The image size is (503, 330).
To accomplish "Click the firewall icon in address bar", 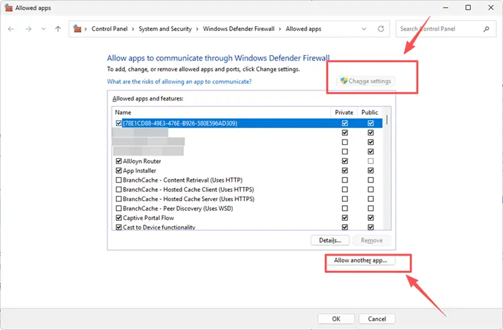I will (77, 29).
